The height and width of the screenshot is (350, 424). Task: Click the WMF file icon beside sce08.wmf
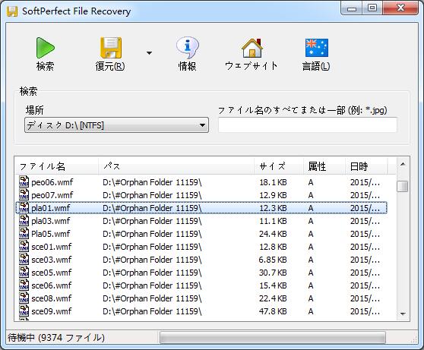pyautogui.click(x=24, y=298)
